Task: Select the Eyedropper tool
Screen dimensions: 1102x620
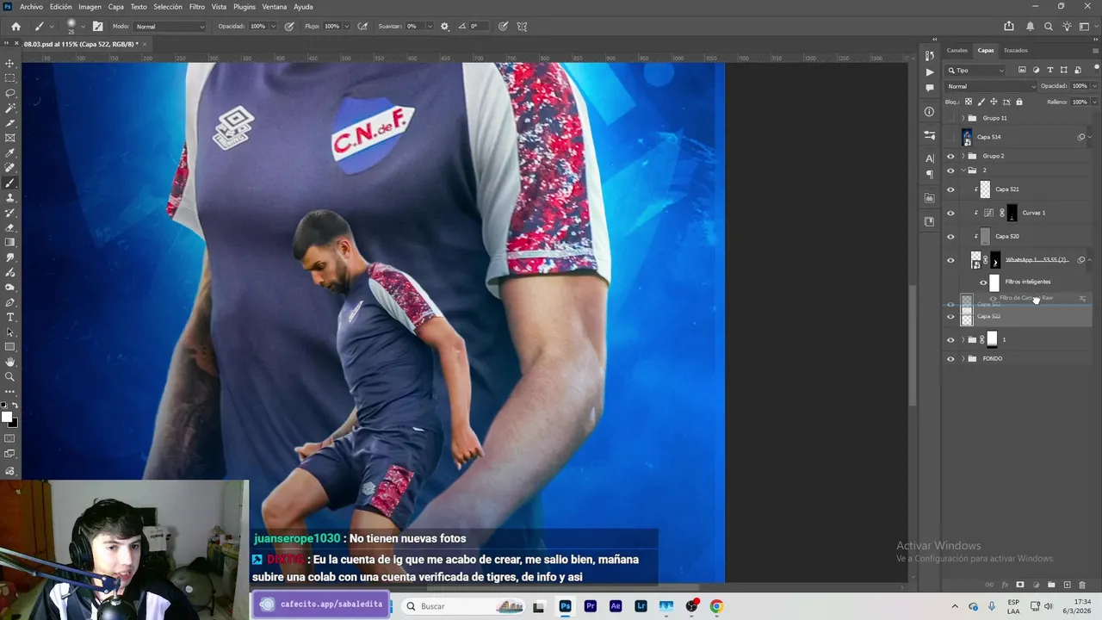Action: pos(10,153)
